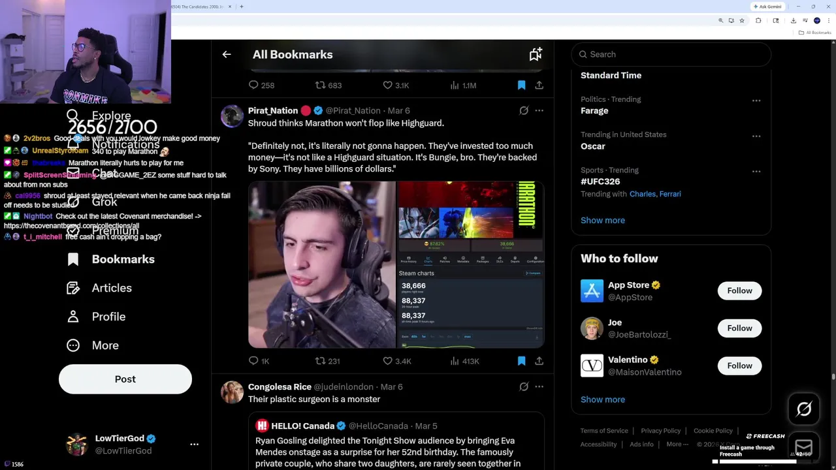Open the HelloCanada quoted post
The height and width of the screenshot is (470, 836).
[x=396, y=441]
